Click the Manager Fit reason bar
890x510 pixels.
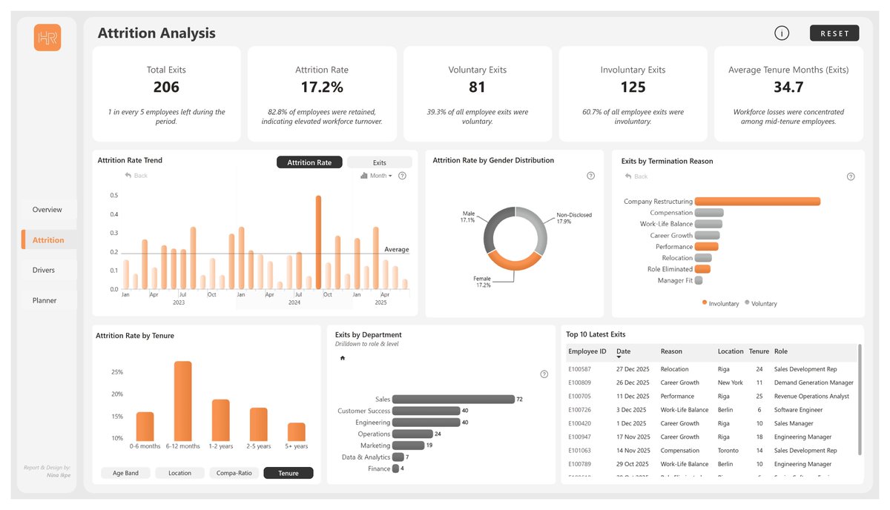[699, 280]
